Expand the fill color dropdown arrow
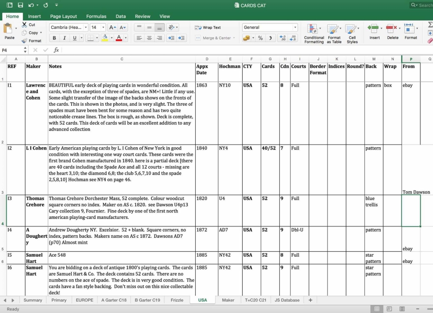Viewport: 433px width, 313px height. point(111,38)
